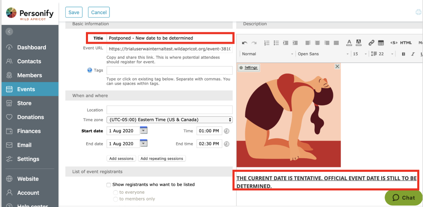The image size is (423, 207).
Task: Click the redo icon in editor toolbar
Action: [254, 43]
